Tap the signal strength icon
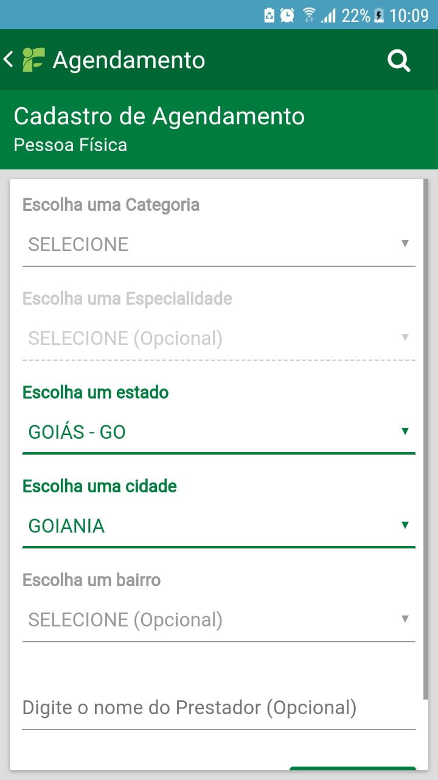Image resolution: width=438 pixels, height=780 pixels. [x=329, y=15]
